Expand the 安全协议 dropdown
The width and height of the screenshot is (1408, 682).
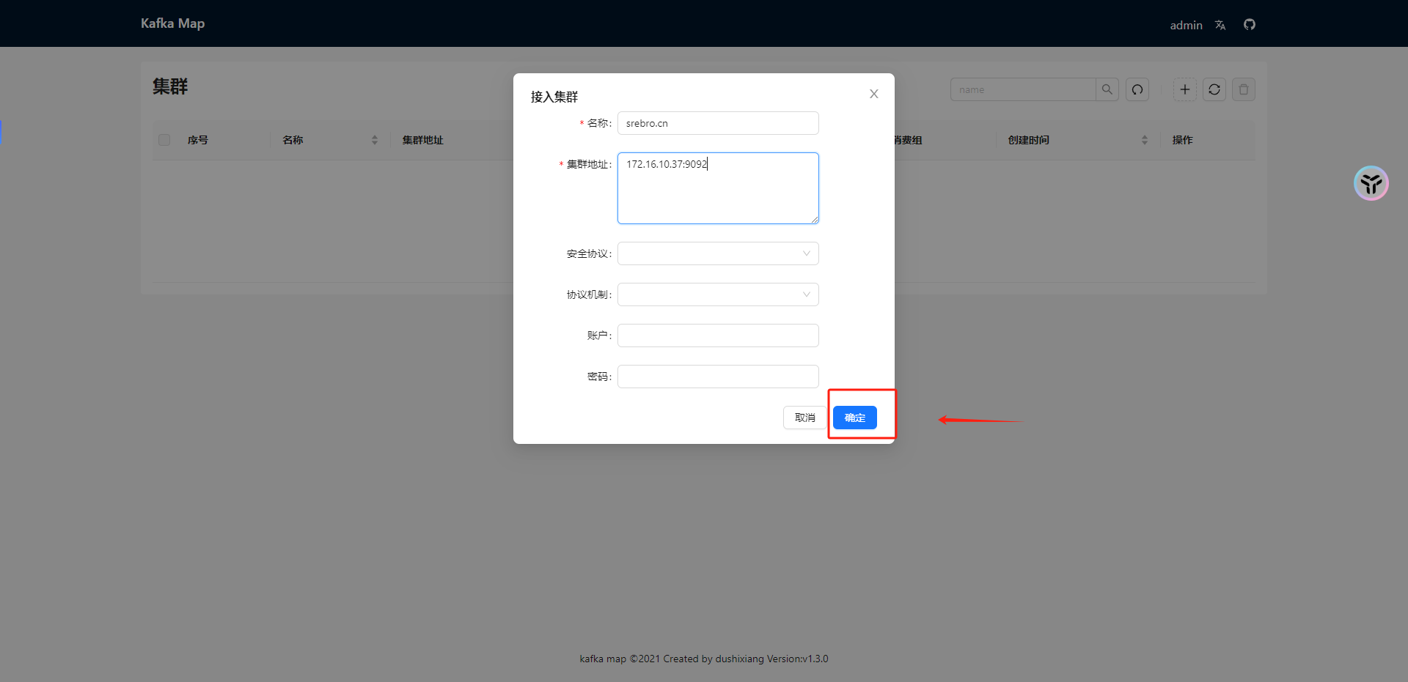[x=718, y=253]
